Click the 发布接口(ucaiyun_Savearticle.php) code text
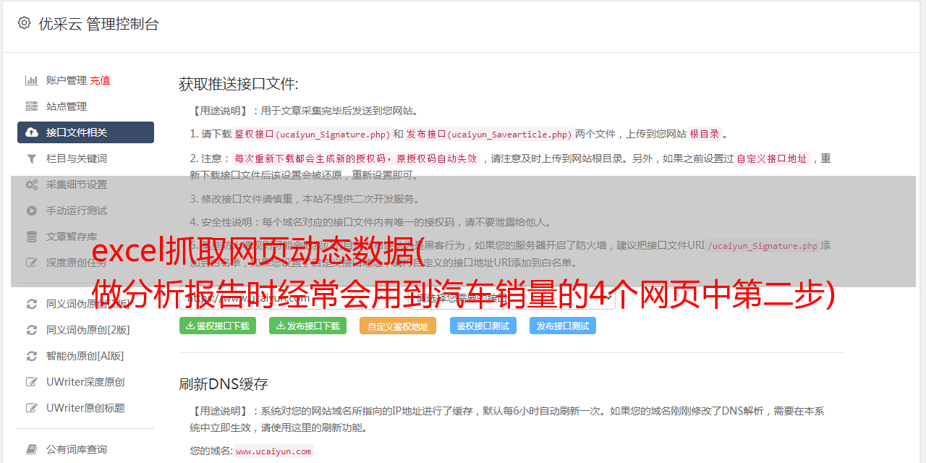 tap(489, 135)
